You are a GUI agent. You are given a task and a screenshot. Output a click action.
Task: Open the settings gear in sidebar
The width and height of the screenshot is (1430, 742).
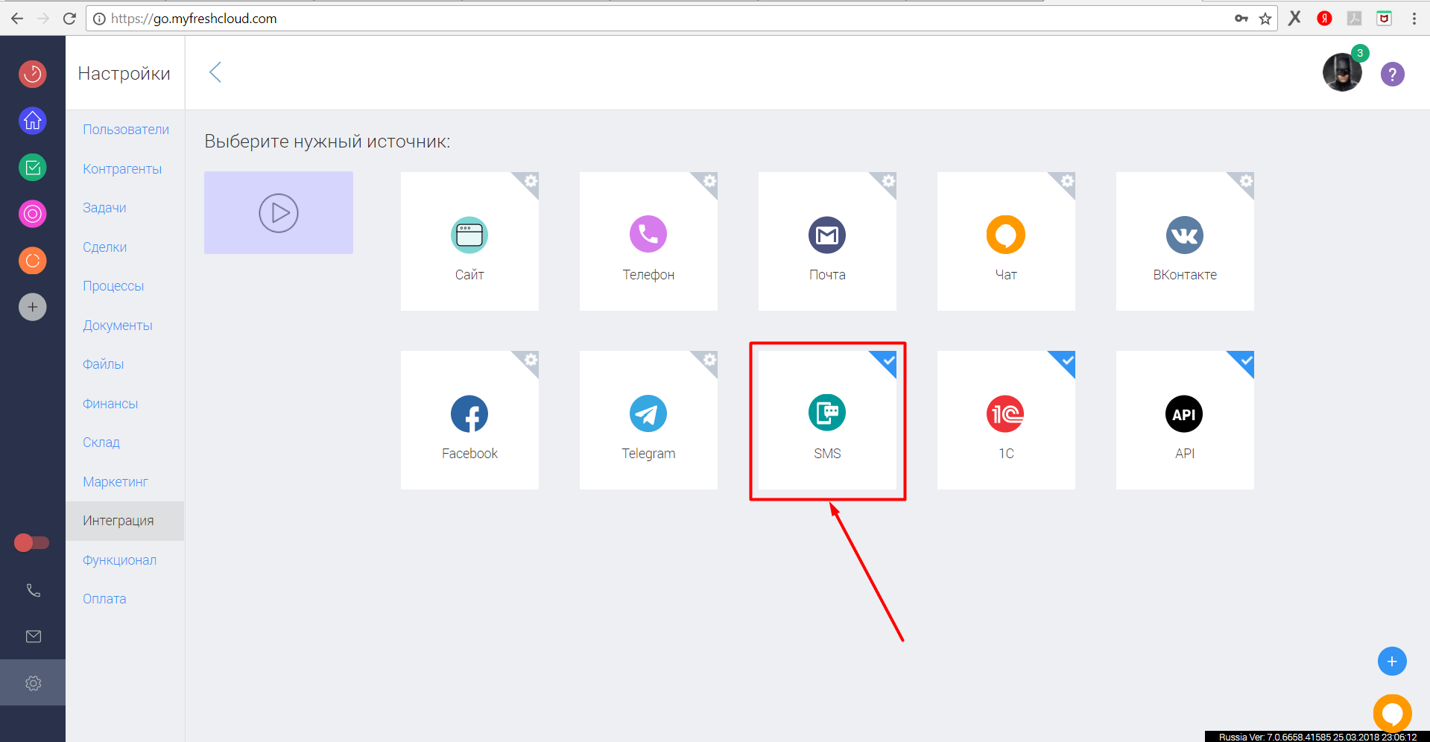point(34,683)
